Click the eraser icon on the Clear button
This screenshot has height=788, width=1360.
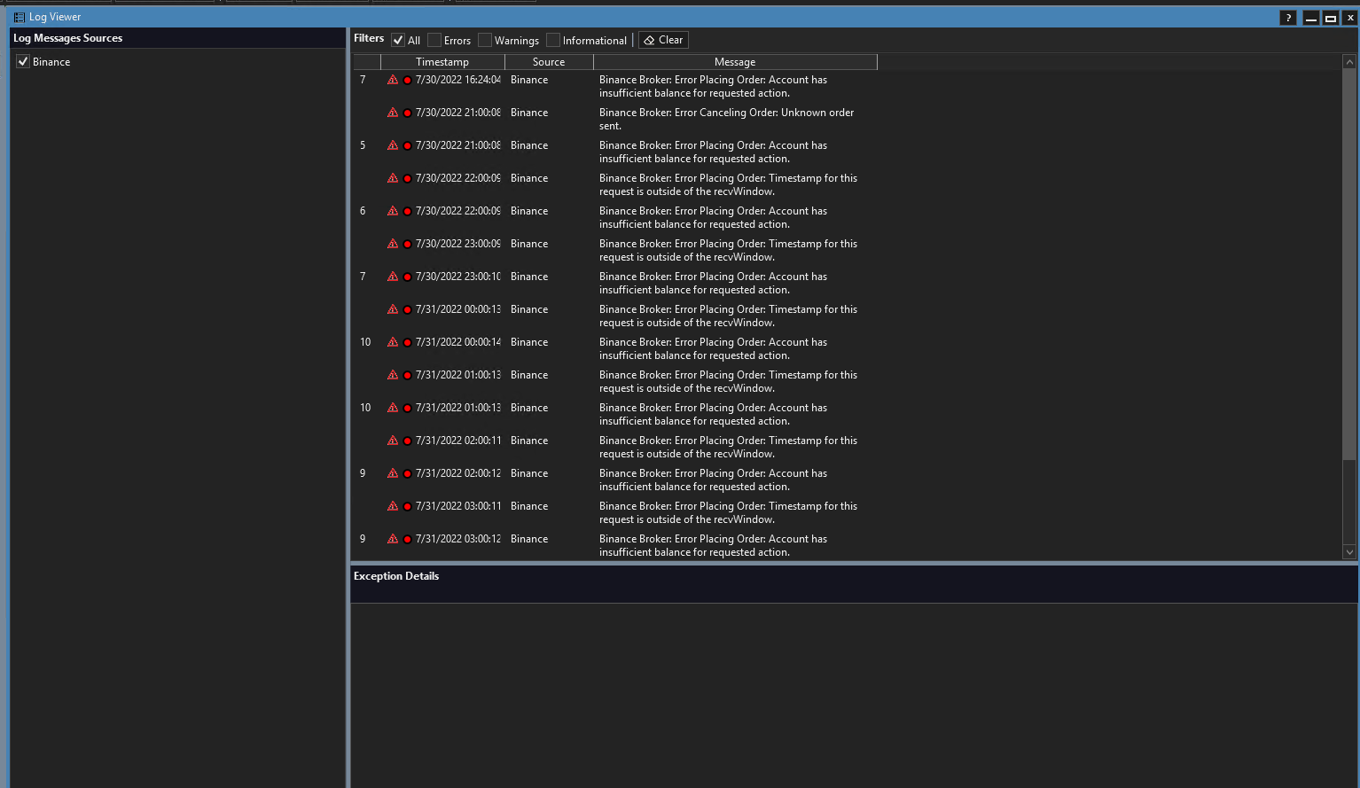click(649, 41)
